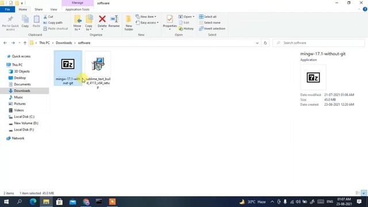Click Downloads in the address bar
368x207 pixels.
tap(64, 43)
